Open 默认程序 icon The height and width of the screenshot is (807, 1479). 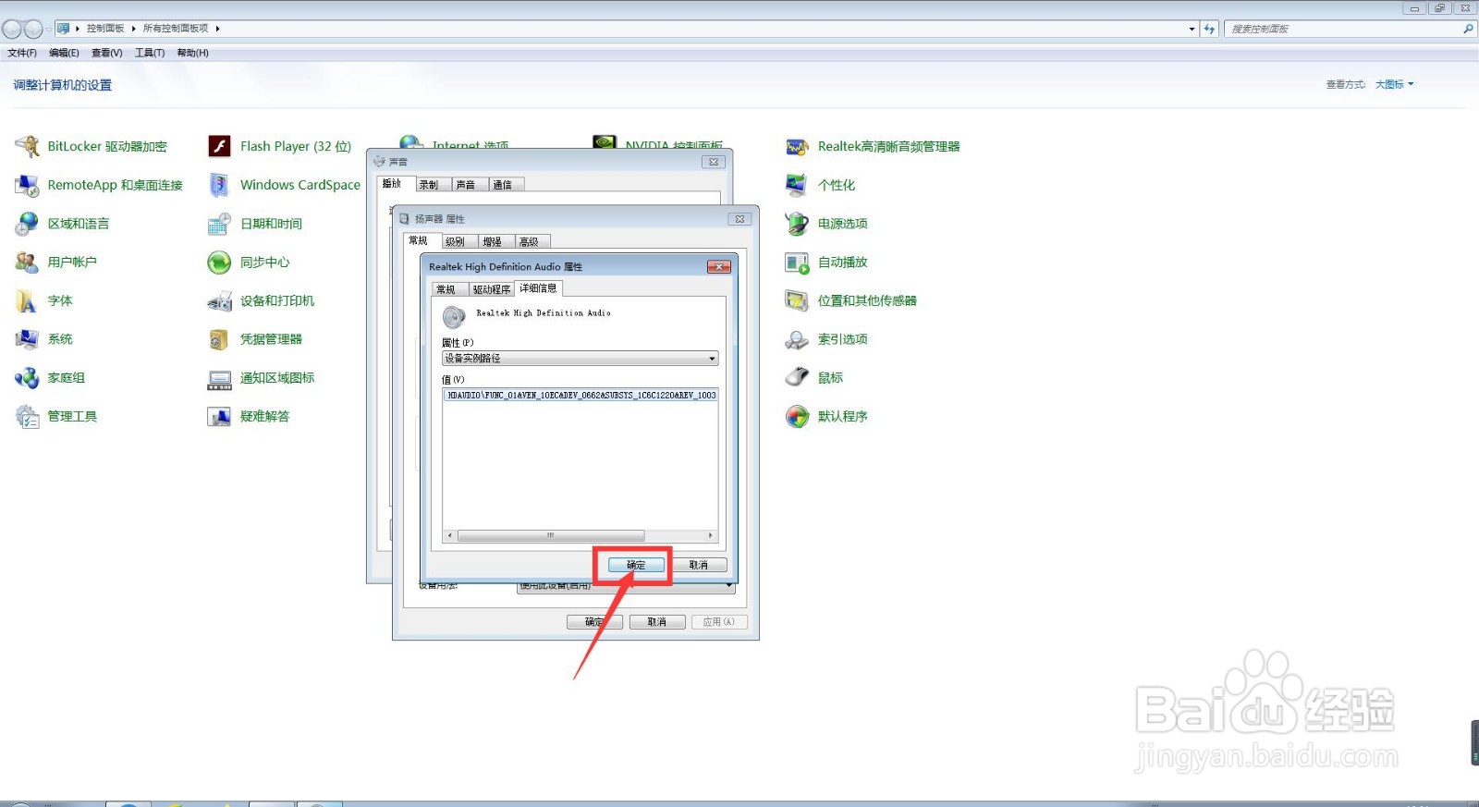[797, 417]
